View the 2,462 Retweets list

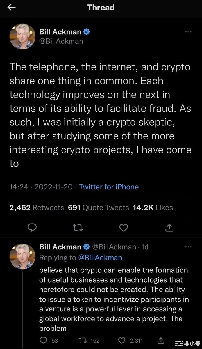pos(37,208)
